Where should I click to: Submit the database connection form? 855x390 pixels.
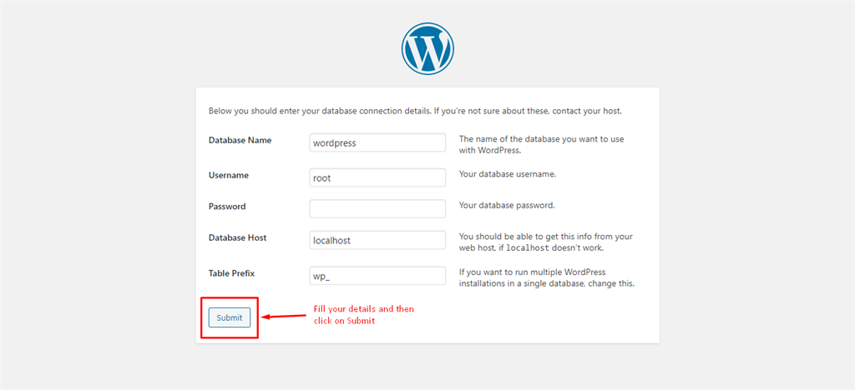pos(229,317)
